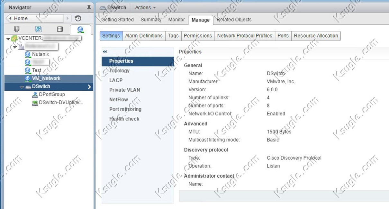Open Alarm Definitions sub-tab

[144, 36]
